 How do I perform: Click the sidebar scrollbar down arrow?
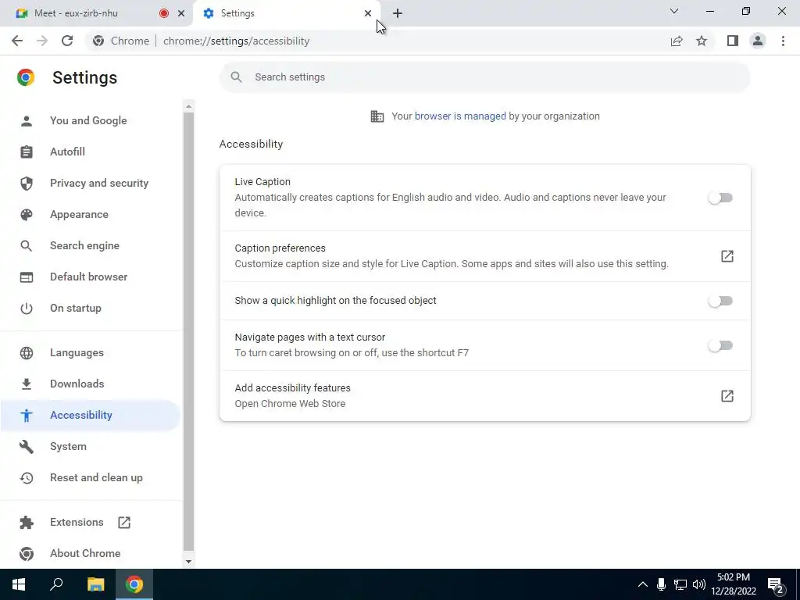click(188, 561)
